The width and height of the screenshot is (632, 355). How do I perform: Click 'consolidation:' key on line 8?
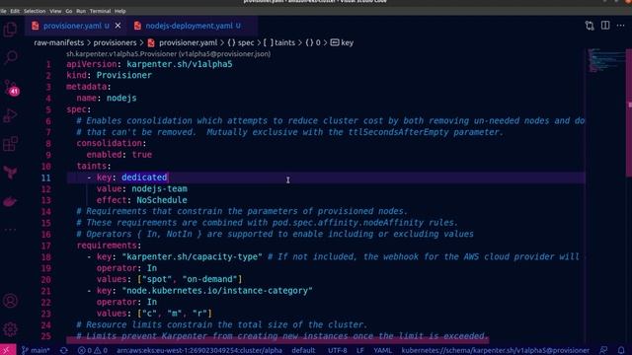[112, 143]
